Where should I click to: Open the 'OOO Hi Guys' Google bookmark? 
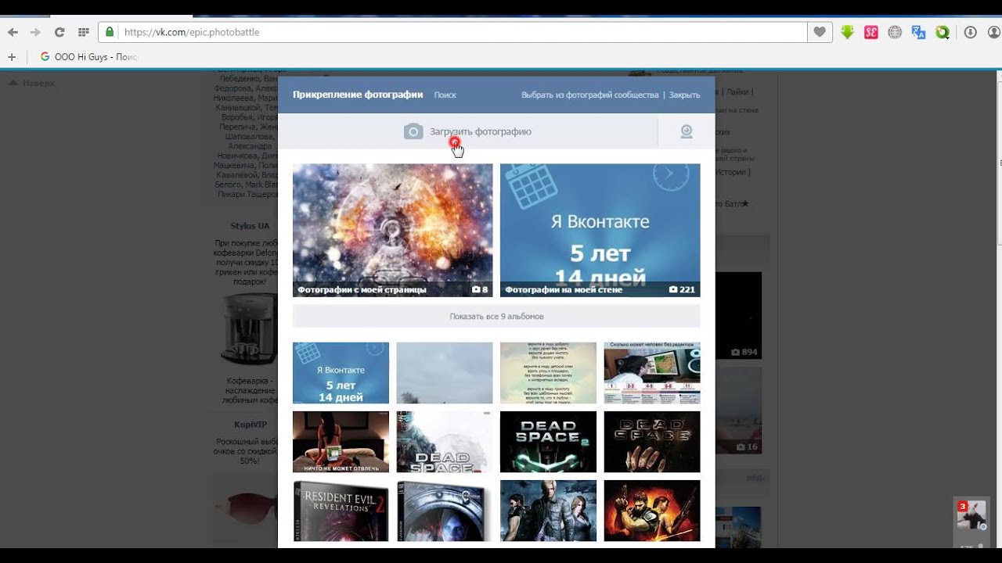point(88,57)
